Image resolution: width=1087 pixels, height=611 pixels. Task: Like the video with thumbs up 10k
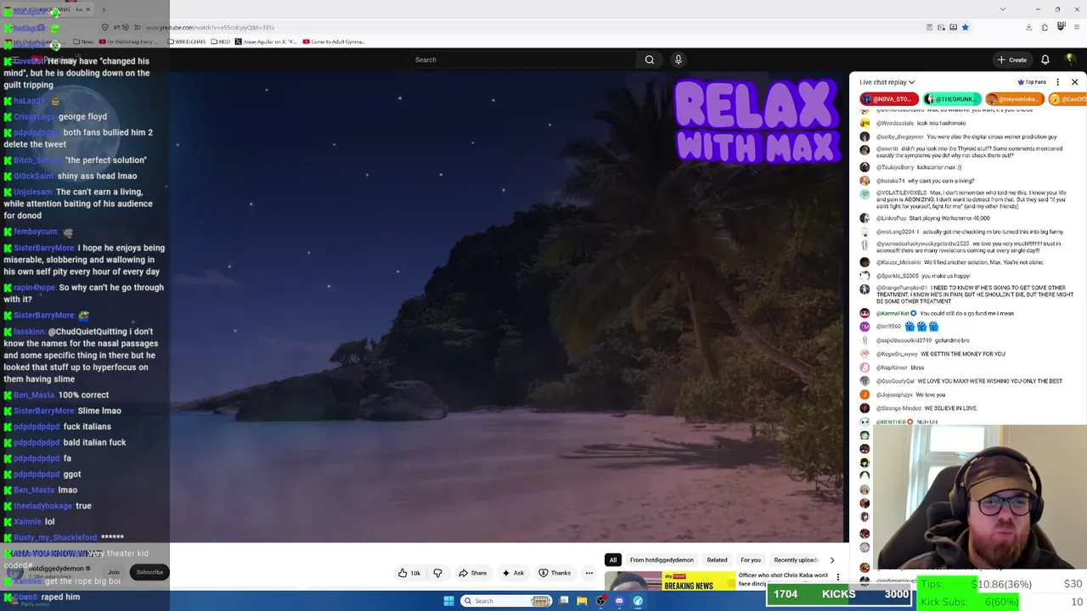coord(409,573)
